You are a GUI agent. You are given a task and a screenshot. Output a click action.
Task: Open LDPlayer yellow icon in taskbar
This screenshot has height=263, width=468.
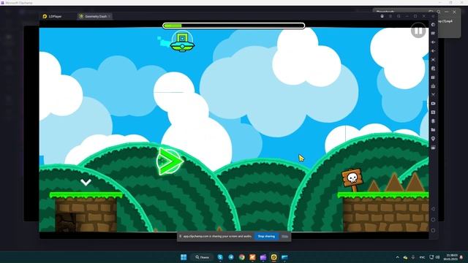coord(274,257)
